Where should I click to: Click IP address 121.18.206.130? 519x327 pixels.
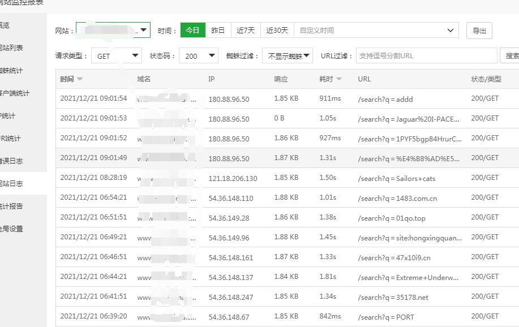click(x=233, y=179)
